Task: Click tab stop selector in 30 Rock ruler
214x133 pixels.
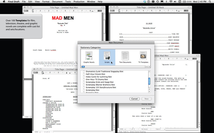Action: click(112, 11)
